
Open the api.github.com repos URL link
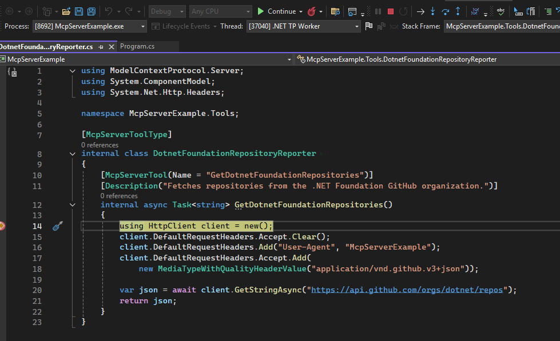[x=407, y=290]
